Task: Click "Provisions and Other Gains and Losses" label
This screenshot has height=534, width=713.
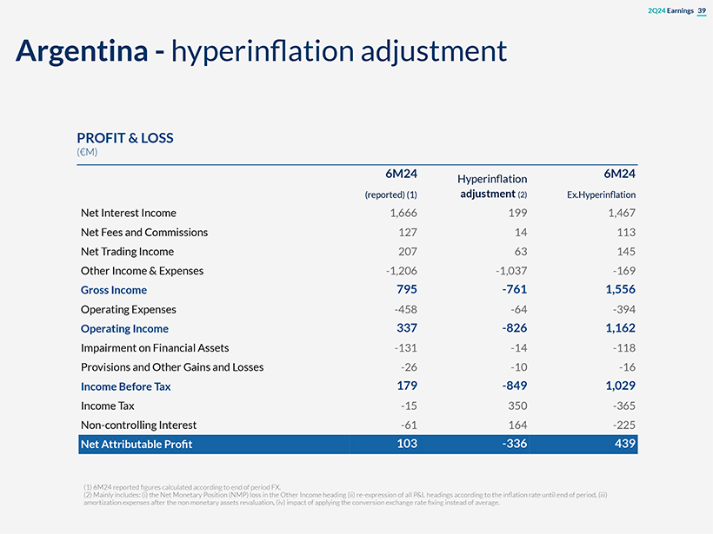Action: coord(171,367)
